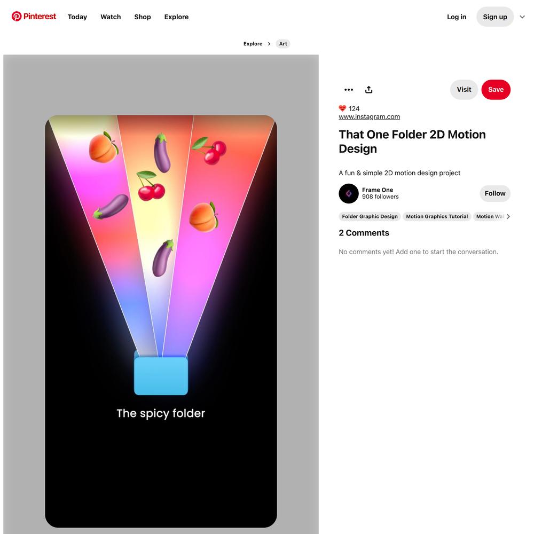Visit the pin's source site
This screenshot has height=534, width=534.
464,90
